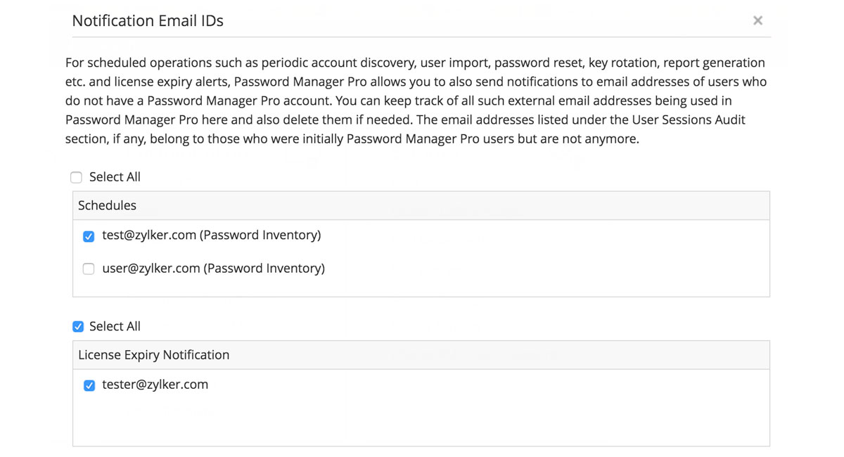Close the Notification Email IDs dialog
This screenshot has width=844, height=457.
(x=757, y=20)
